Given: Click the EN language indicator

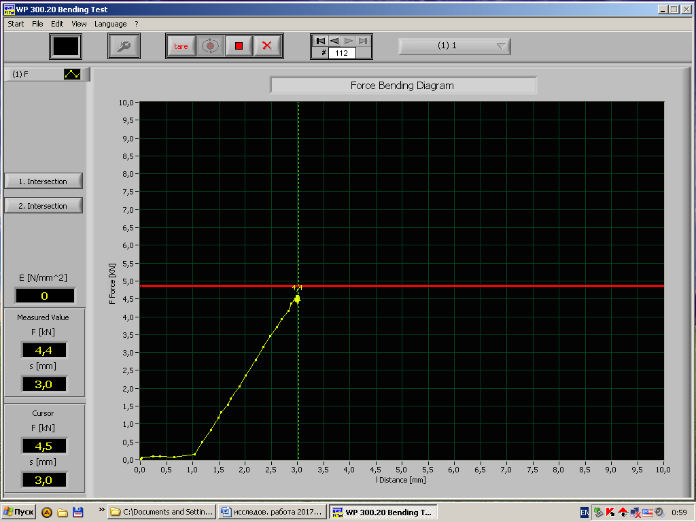Looking at the screenshot, I should click(x=585, y=512).
